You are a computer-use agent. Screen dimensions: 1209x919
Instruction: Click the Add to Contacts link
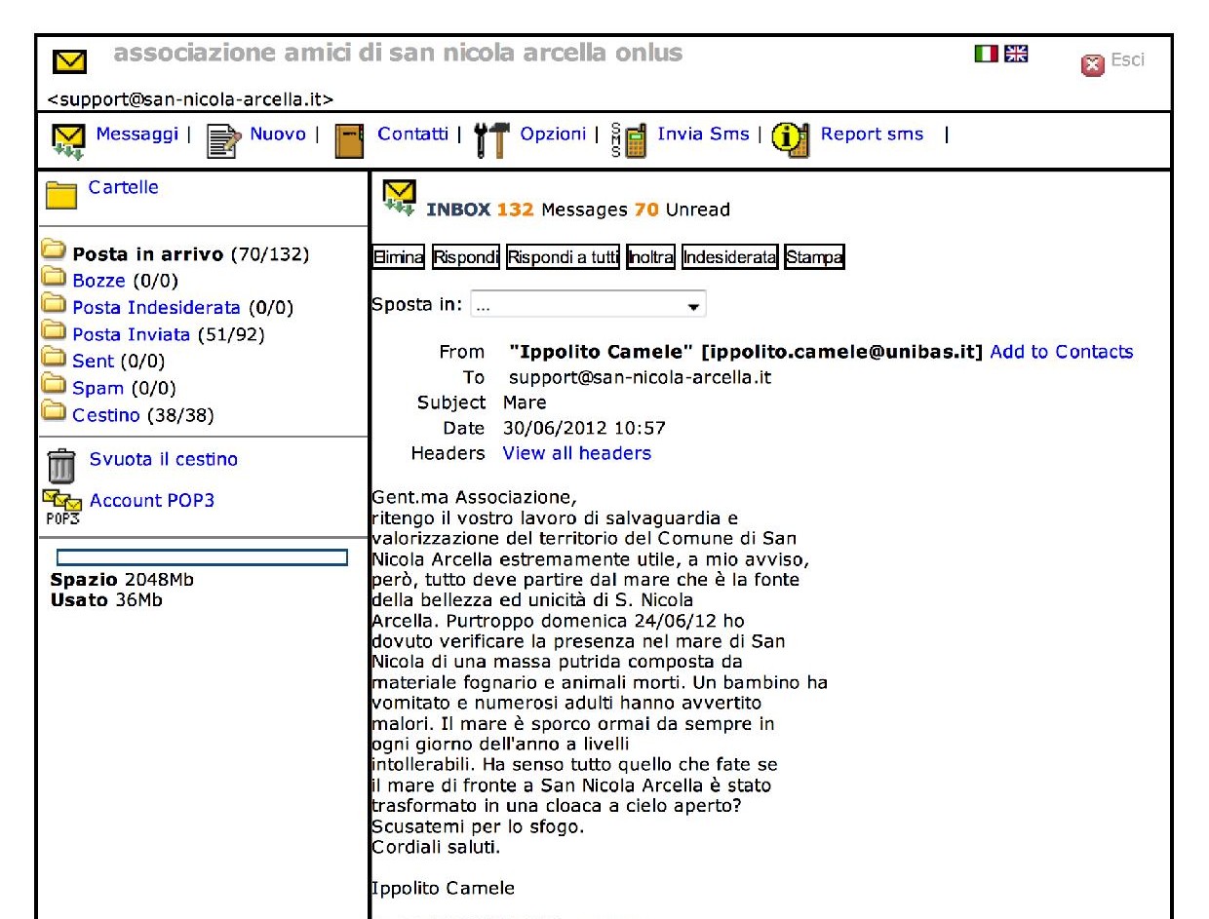click(x=1062, y=352)
